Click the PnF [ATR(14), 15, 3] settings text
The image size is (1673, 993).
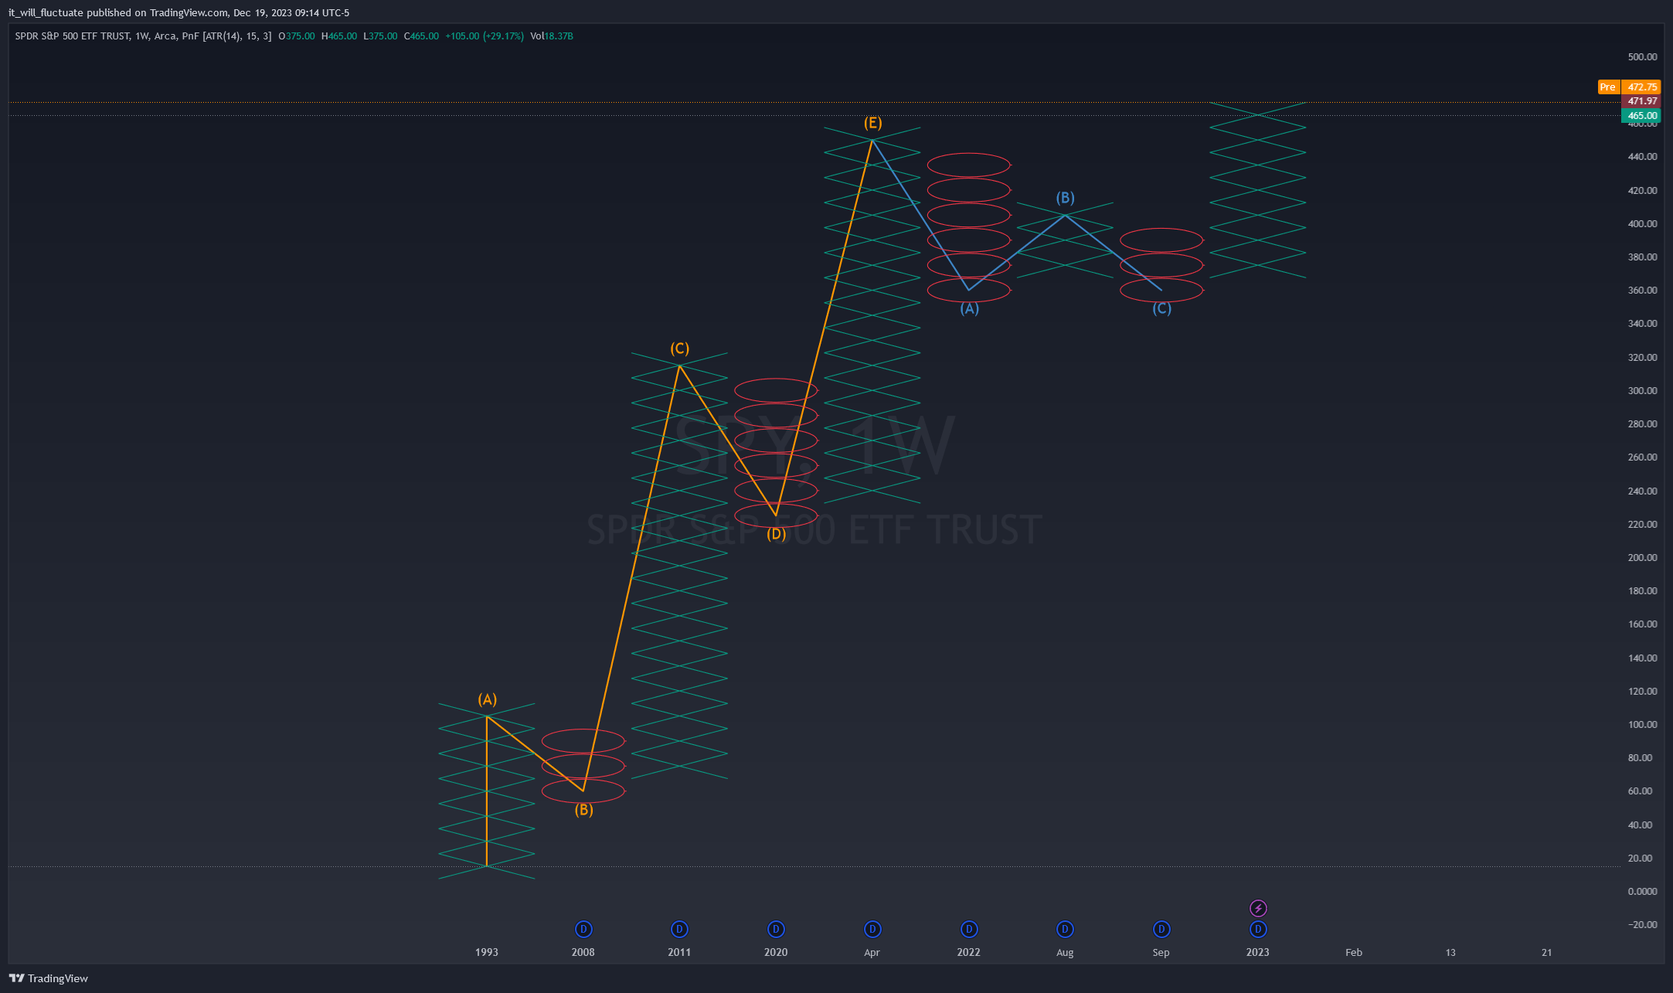pyautogui.click(x=226, y=36)
